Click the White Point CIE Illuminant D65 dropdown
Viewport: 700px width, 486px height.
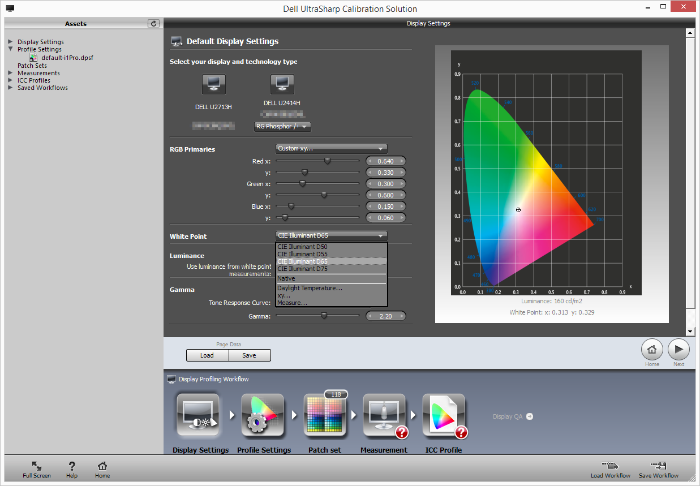(x=331, y=235)
